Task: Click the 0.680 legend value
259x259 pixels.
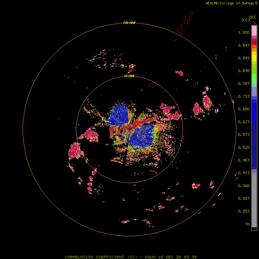Action: click(x=244, y=109)
